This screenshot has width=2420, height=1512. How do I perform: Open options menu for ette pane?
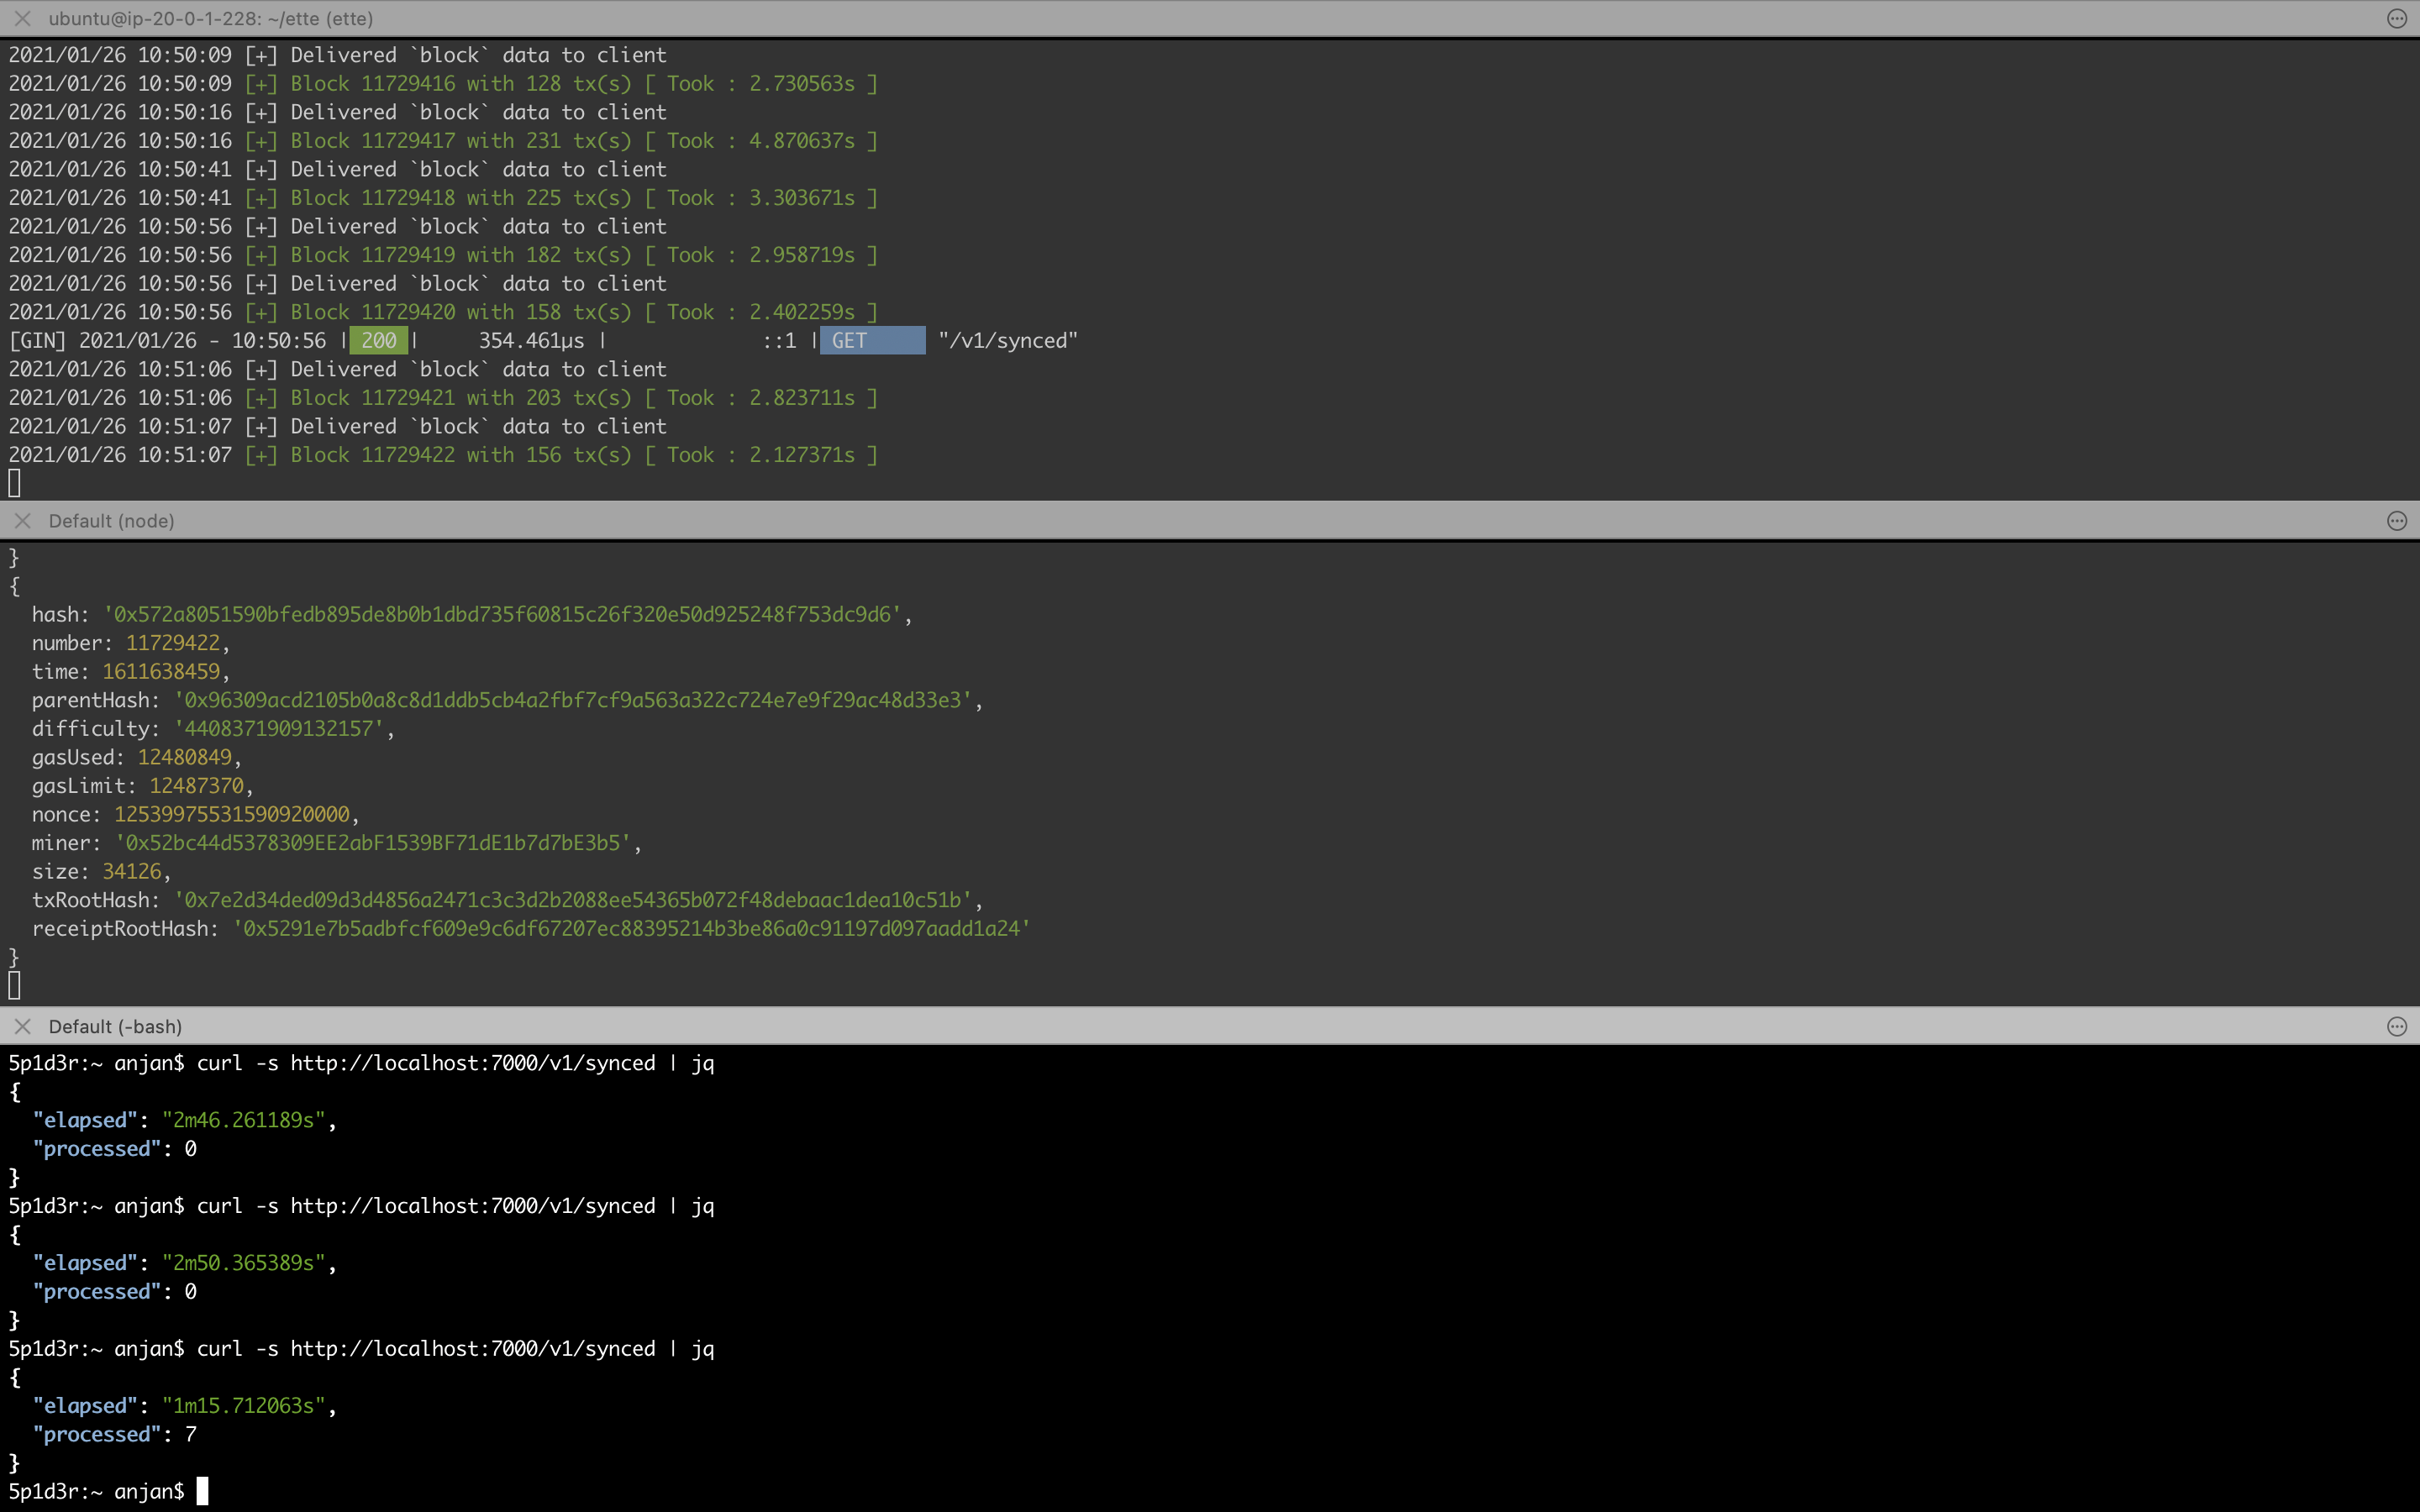point(2396,18)
